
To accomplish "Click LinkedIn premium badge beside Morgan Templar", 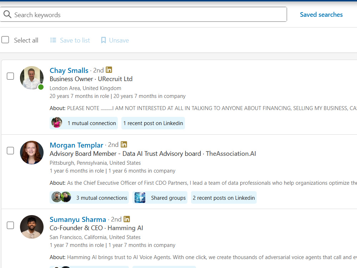I will tap(124, 144).
